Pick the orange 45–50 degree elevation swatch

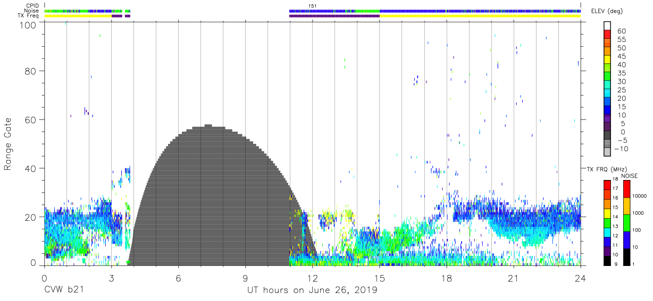pyautogui.click(x=607, y=51)
